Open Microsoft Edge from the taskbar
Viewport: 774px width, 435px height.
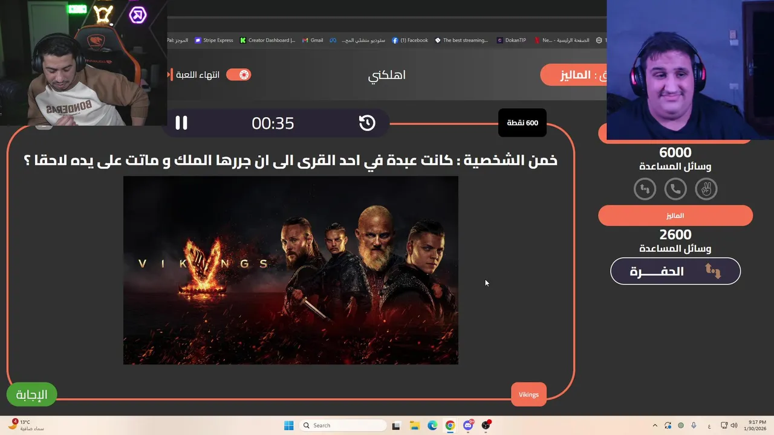click(x=432, y=425)
